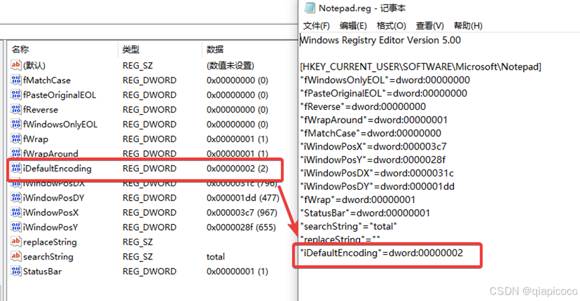This screenshot has height=301, width=580.
Task: Open the 文件(F) menu in Notepad
Action: (316, 26)
